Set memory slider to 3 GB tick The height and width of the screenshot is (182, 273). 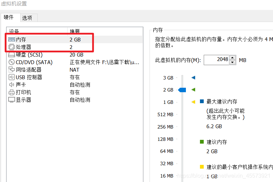(x=177, y=77)
